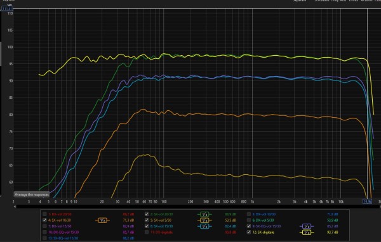Click the cyan 1/6 smoothing icon for SX-vol 15/30

click(x=204, y=226)
